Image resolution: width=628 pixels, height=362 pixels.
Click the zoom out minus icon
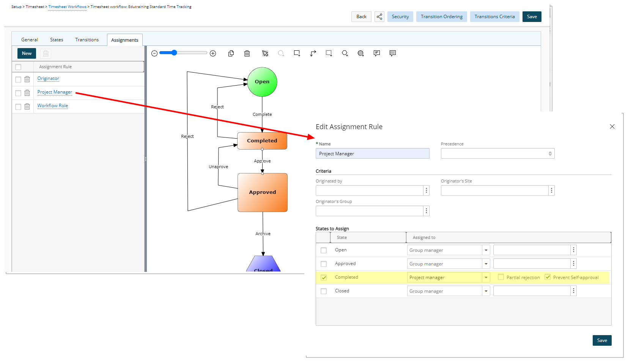154,53
